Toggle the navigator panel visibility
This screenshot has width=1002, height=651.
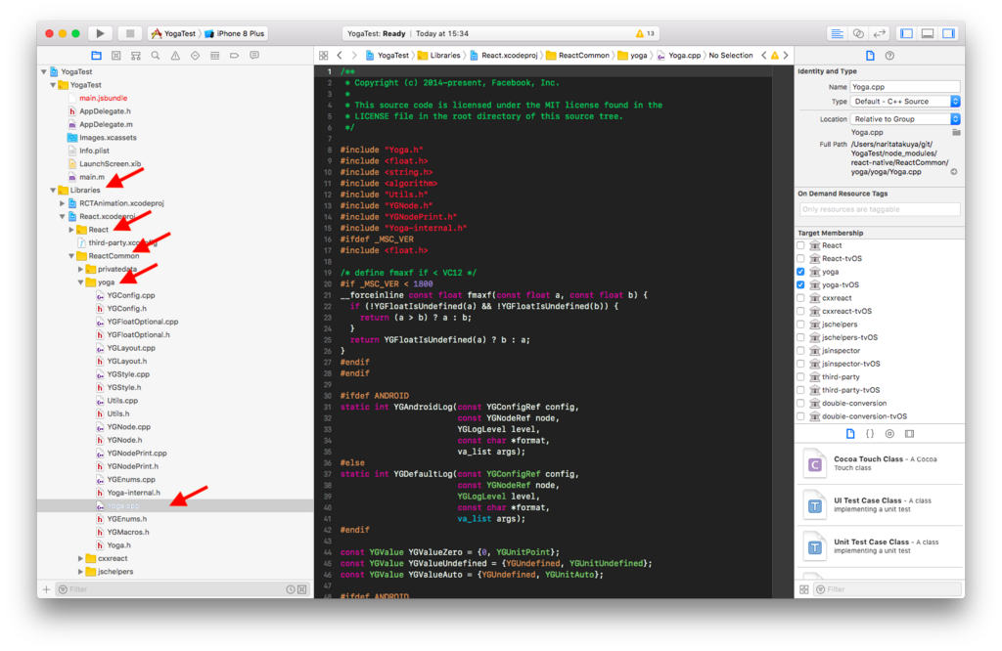coord(906,33)
